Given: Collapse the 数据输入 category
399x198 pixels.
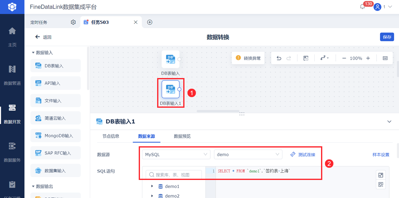Looking at the screenshot, I should [x=33, y=53].
